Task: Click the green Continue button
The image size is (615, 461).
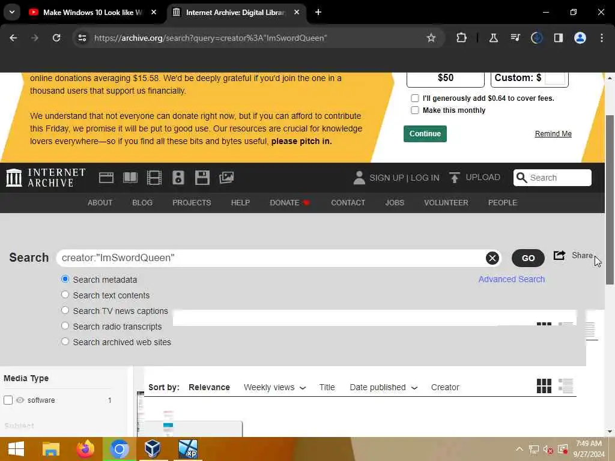Action: [425, 134]
